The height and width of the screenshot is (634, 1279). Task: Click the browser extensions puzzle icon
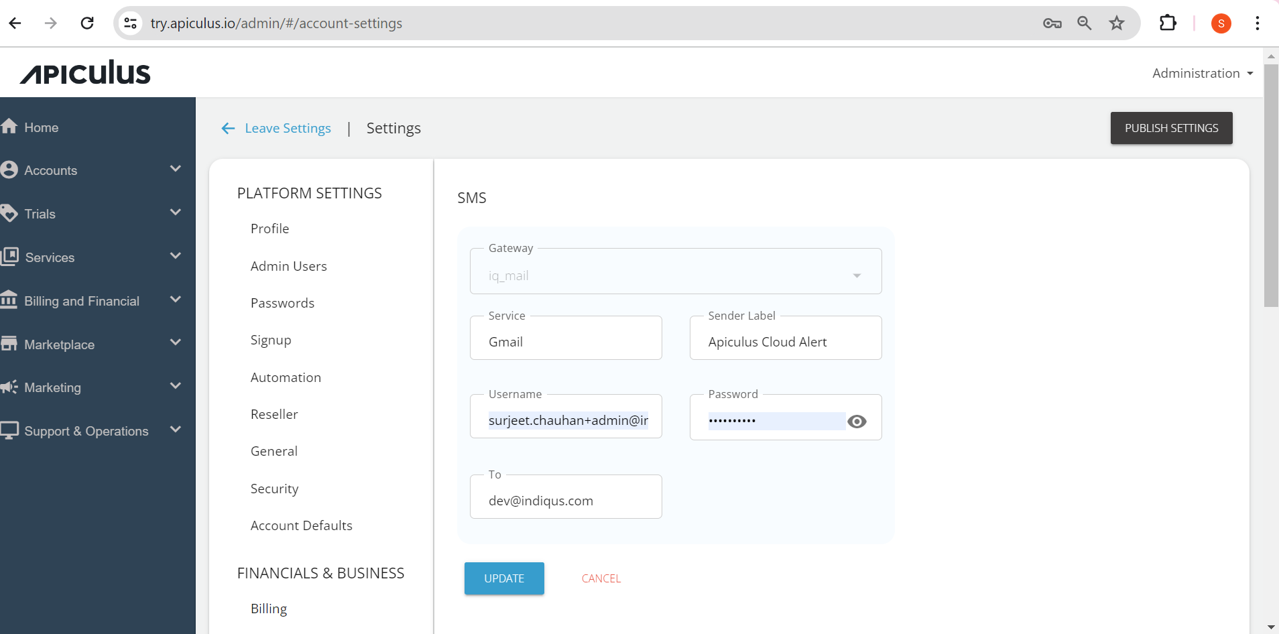1168,22
